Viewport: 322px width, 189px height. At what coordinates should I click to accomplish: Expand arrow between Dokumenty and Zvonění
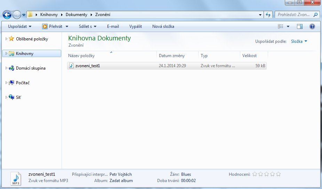pos(91,15)
